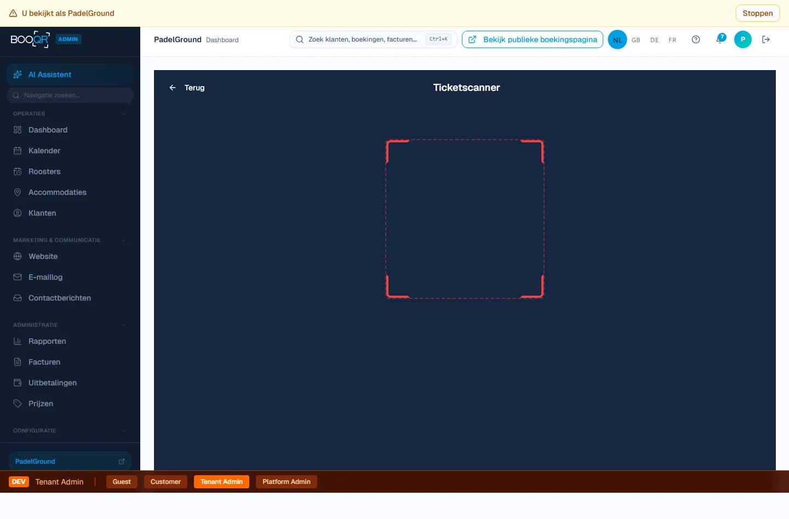The width and height of the screenshot is (789, 519).
Task: Open Kalender in the sidebar
Action: [44, 151]
